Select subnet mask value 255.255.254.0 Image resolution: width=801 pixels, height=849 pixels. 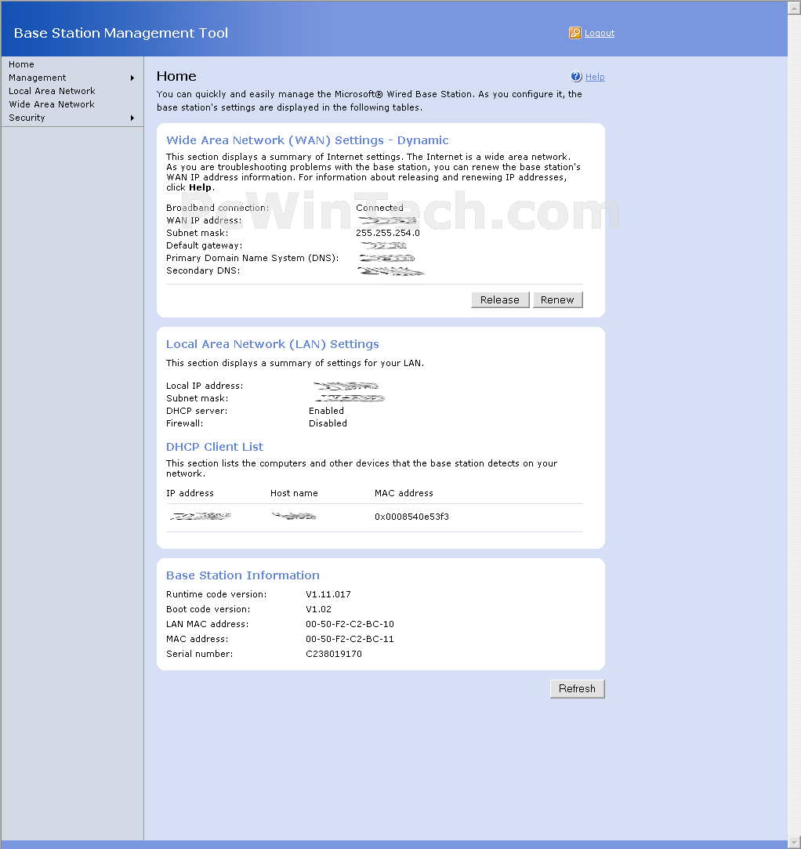387,233
